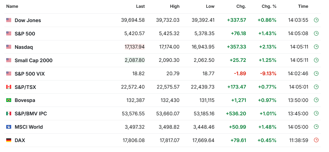Sort table by the Low column header

click(x=210, y=6)
